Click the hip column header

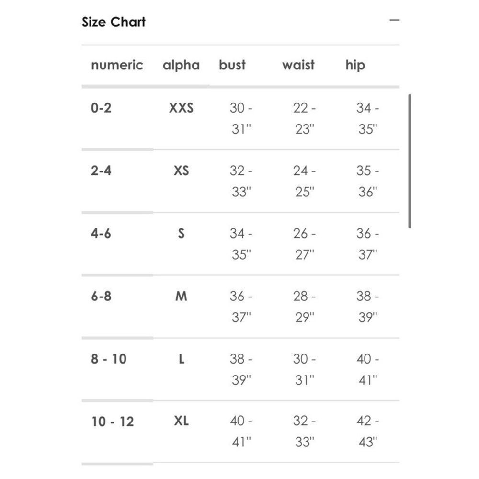coord(355,65)
